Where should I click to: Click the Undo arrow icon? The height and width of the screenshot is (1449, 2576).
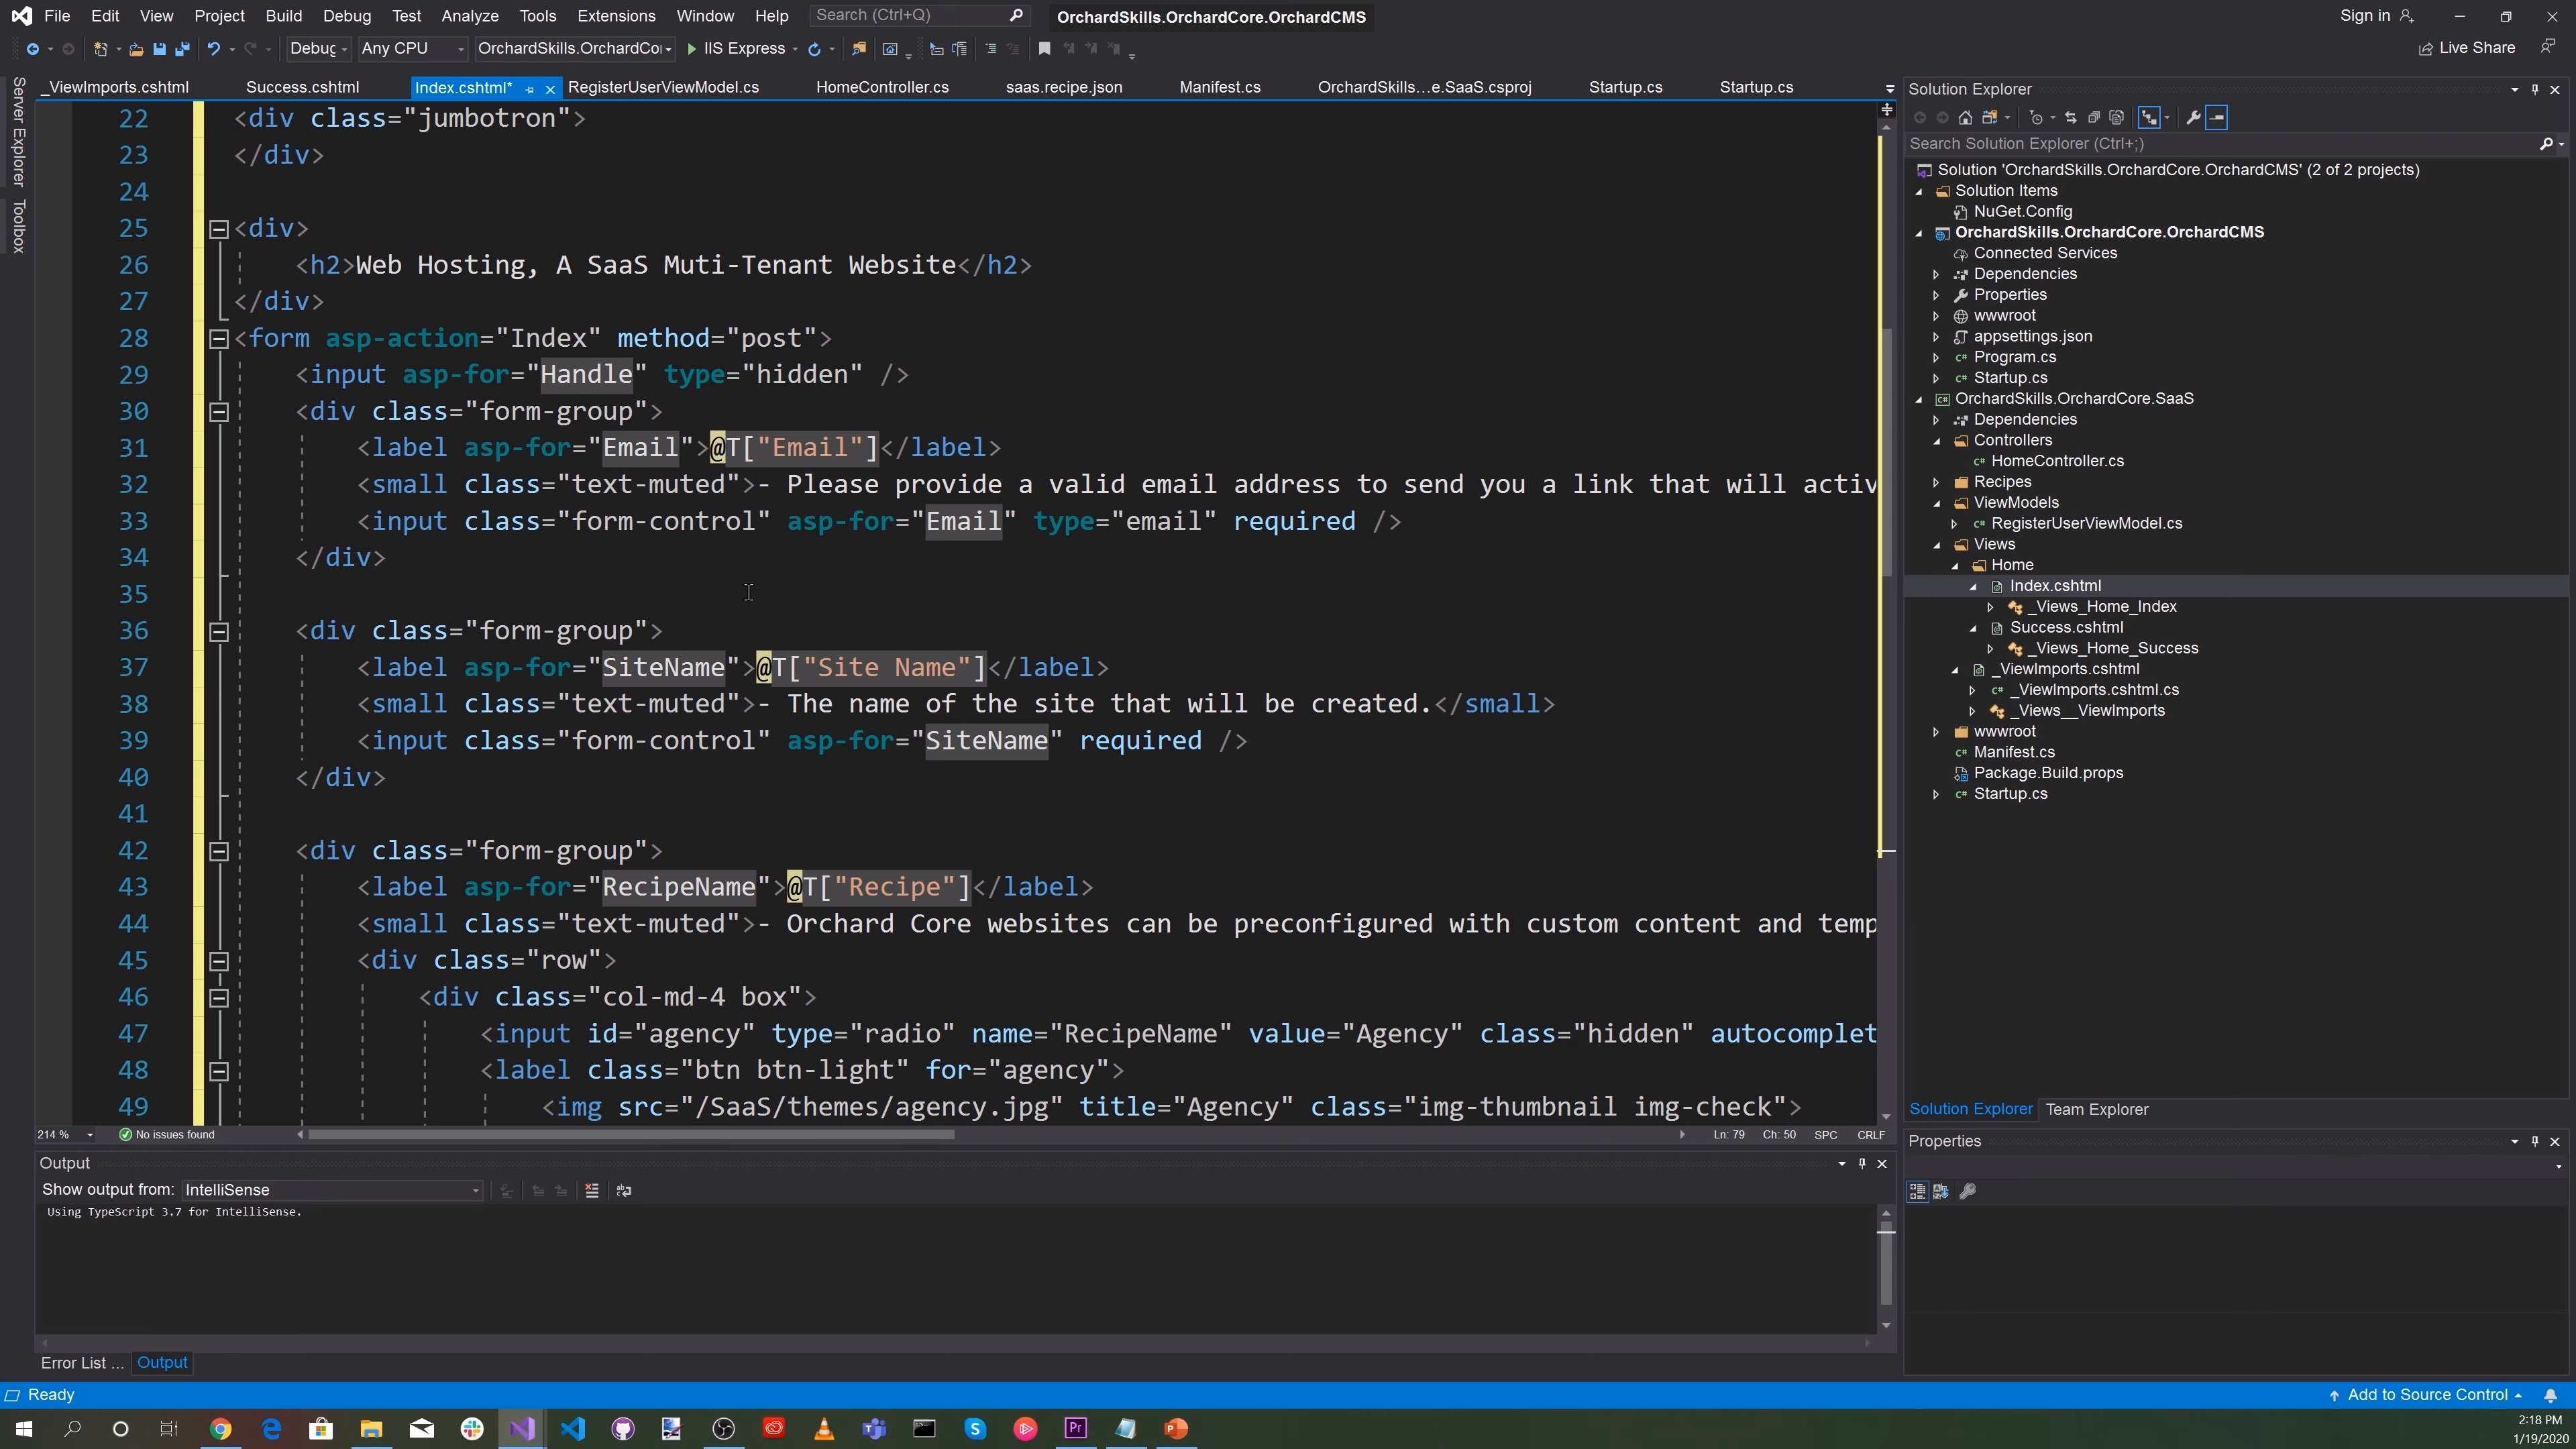213,48
